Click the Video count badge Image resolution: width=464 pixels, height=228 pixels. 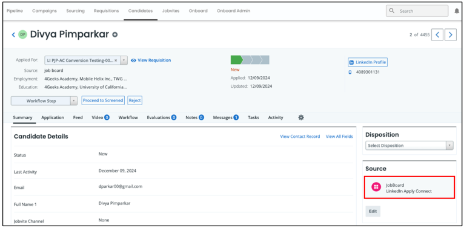pyautogui.click(x=107, y=117)
